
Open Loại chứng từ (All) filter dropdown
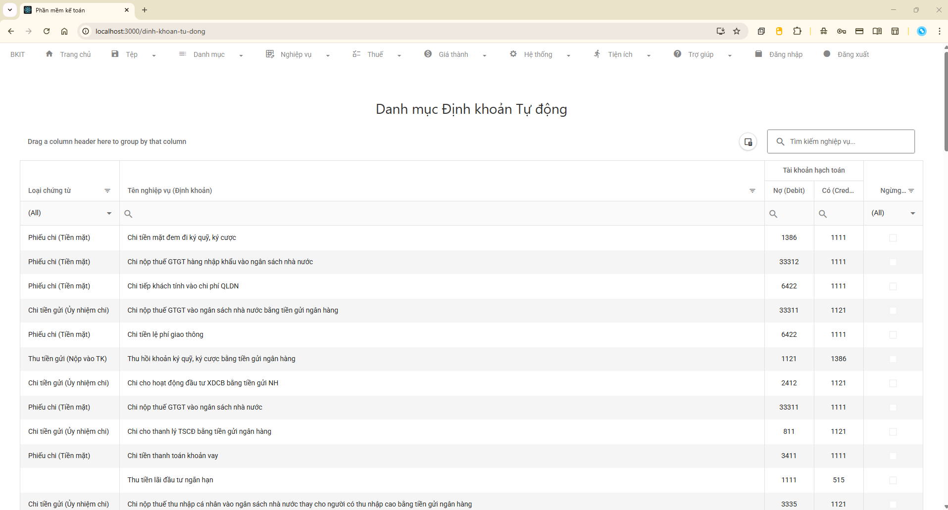click(x=109, y=213)
